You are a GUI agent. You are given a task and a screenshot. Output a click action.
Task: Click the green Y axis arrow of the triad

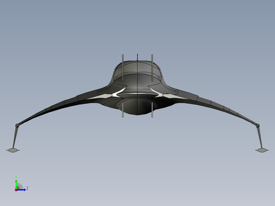[x=16, y=184]
